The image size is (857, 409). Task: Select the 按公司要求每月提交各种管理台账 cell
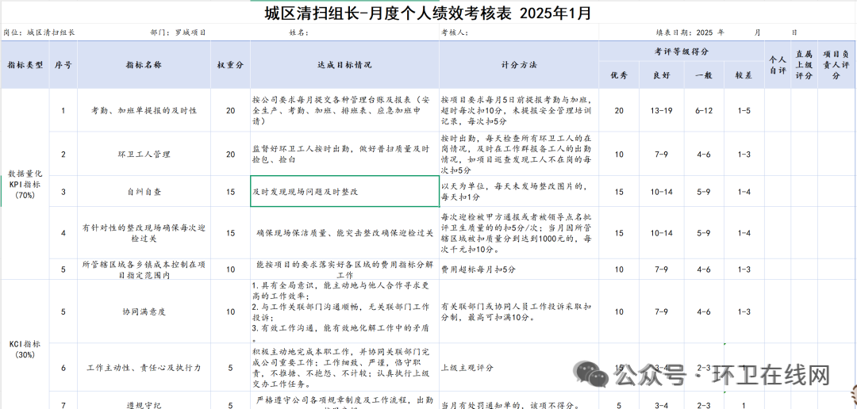(344, 110)
